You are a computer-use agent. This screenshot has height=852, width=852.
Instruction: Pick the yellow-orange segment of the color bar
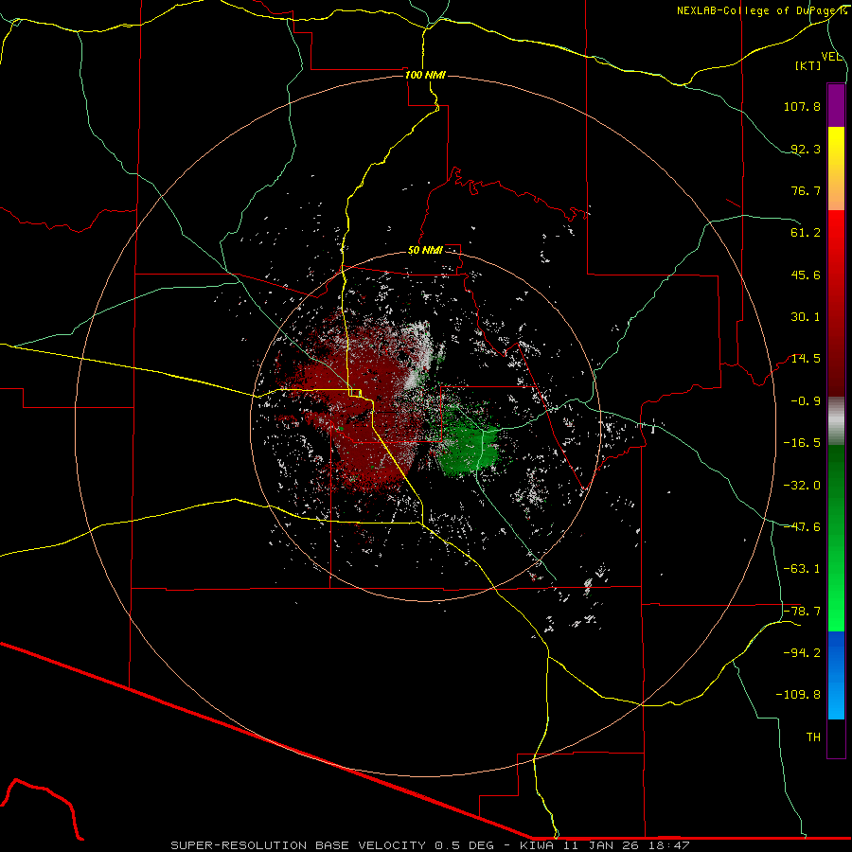coord(836,169)
